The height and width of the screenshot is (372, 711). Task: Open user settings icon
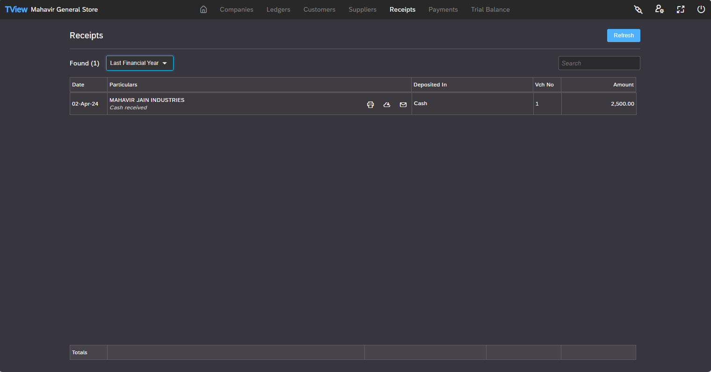660,9
